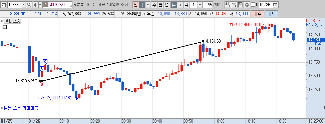Switch to 월 monthly chart

pos(160,4)
